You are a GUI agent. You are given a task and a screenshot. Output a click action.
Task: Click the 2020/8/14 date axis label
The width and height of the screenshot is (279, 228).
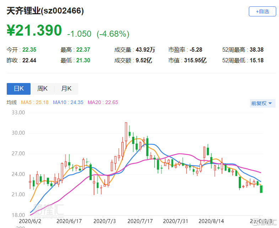tap(211, 221)
